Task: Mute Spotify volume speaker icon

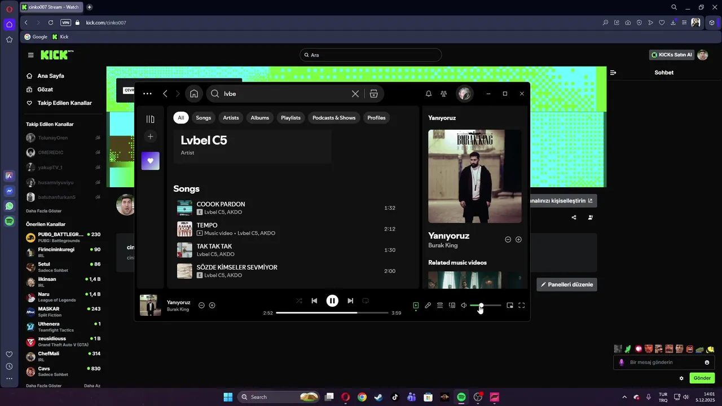Action: click(x=464, y=305)
